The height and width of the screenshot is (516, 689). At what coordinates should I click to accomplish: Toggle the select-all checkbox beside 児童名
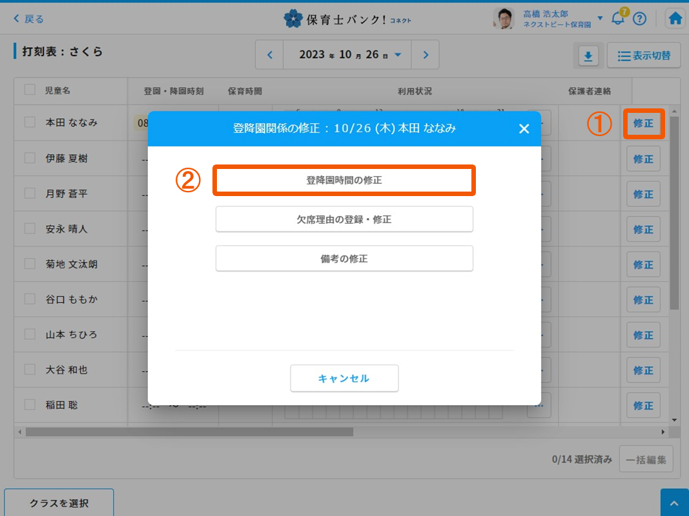30,90
